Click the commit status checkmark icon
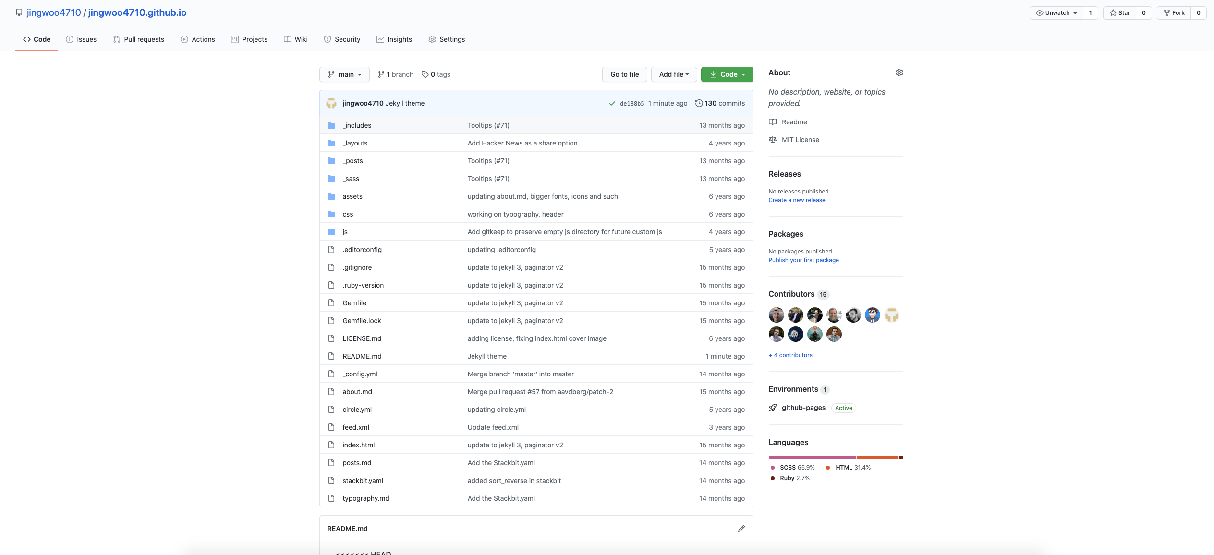1214x555 pixels. [612, 103]
